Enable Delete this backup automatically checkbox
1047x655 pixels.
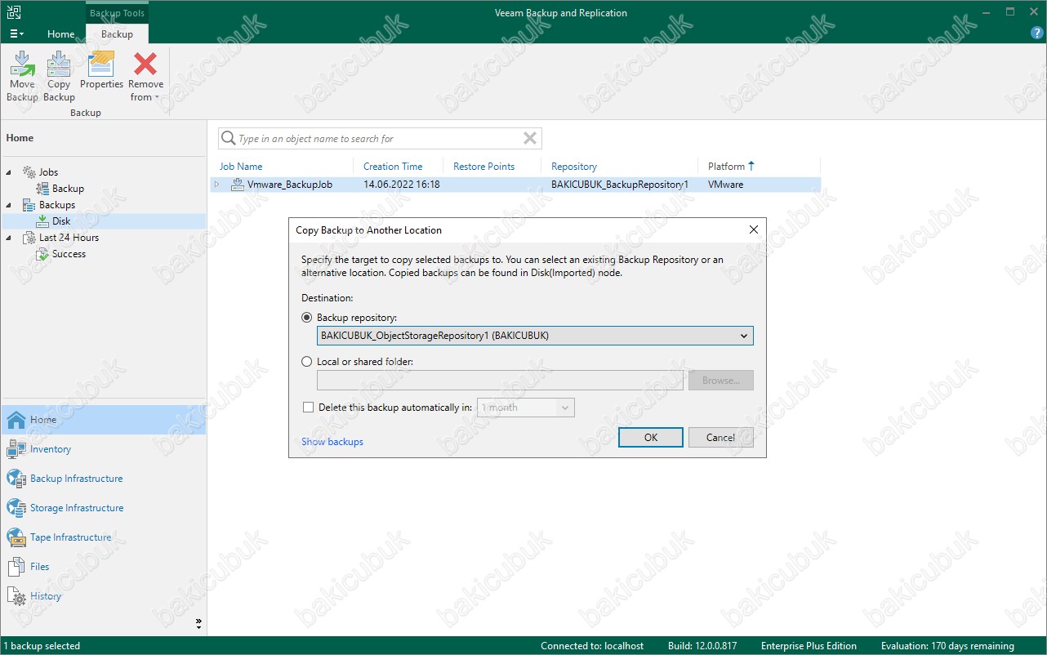308,408
